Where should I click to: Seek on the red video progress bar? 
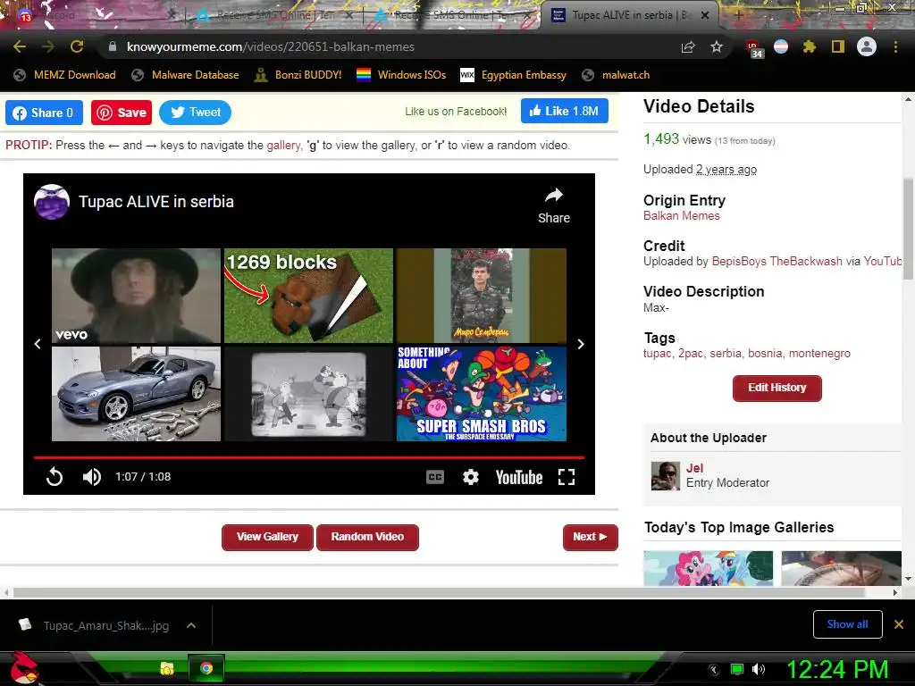coord(308,457)
